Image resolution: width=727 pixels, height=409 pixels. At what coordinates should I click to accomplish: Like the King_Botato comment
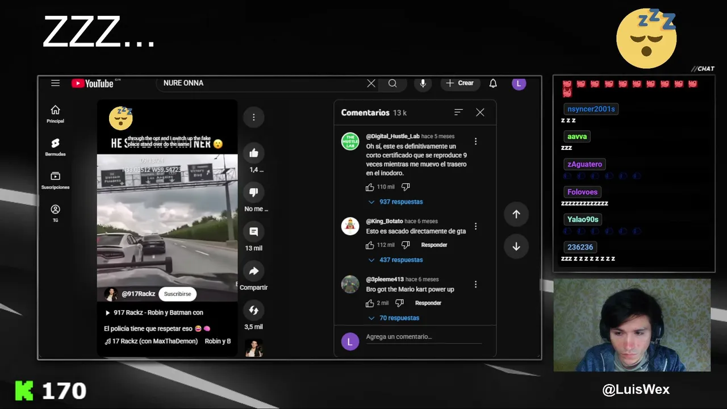point(370,245)
